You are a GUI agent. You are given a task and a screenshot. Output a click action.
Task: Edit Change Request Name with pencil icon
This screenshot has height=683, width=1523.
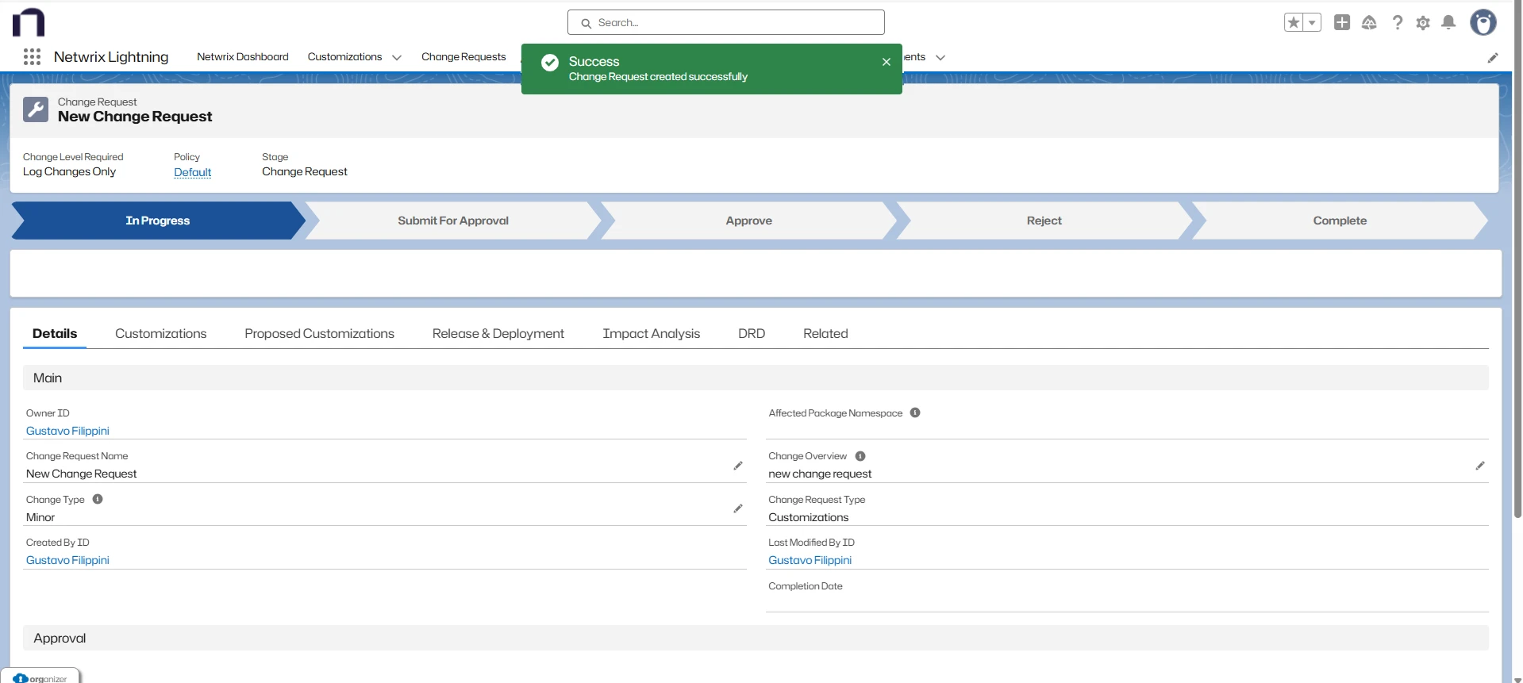click(x=738, y=466)
